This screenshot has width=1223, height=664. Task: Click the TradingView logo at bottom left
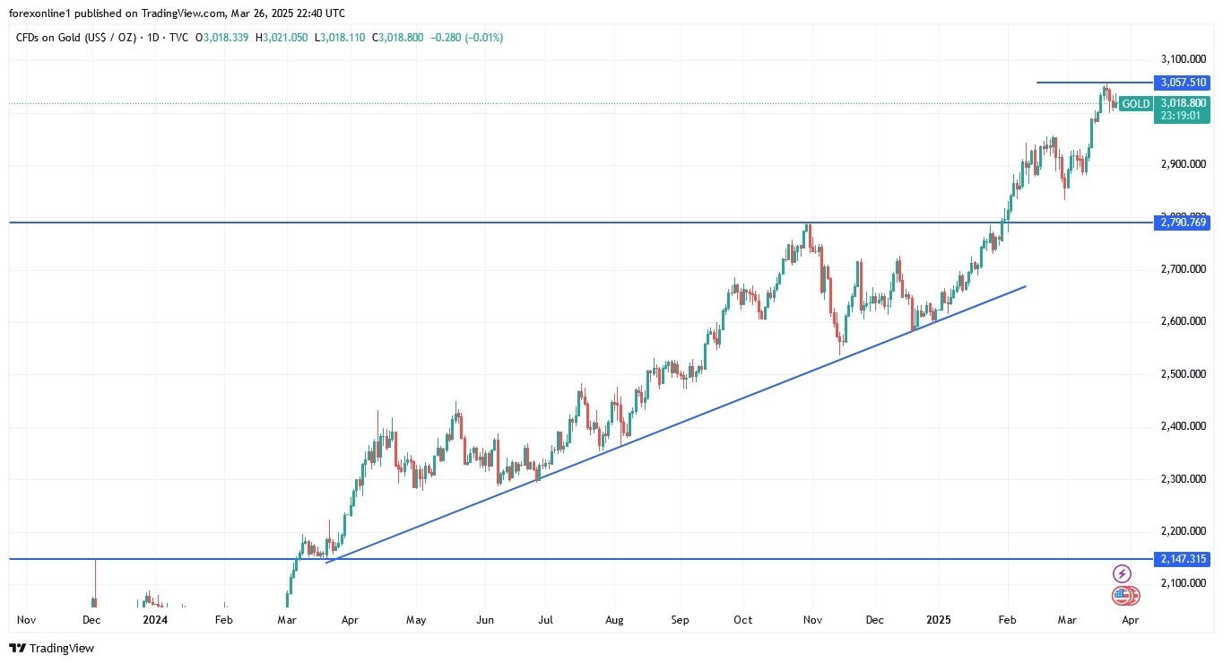[52, 648]
